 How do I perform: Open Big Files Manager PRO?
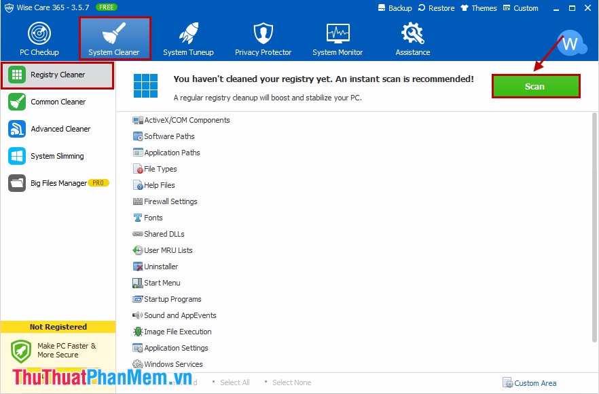58,183
